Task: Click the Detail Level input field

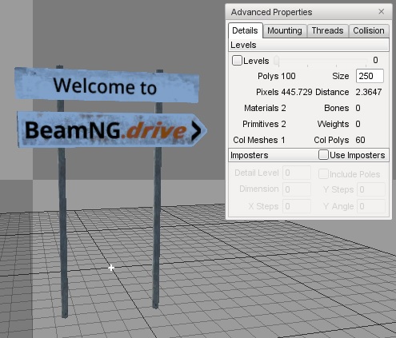Action: click(297, 173)
